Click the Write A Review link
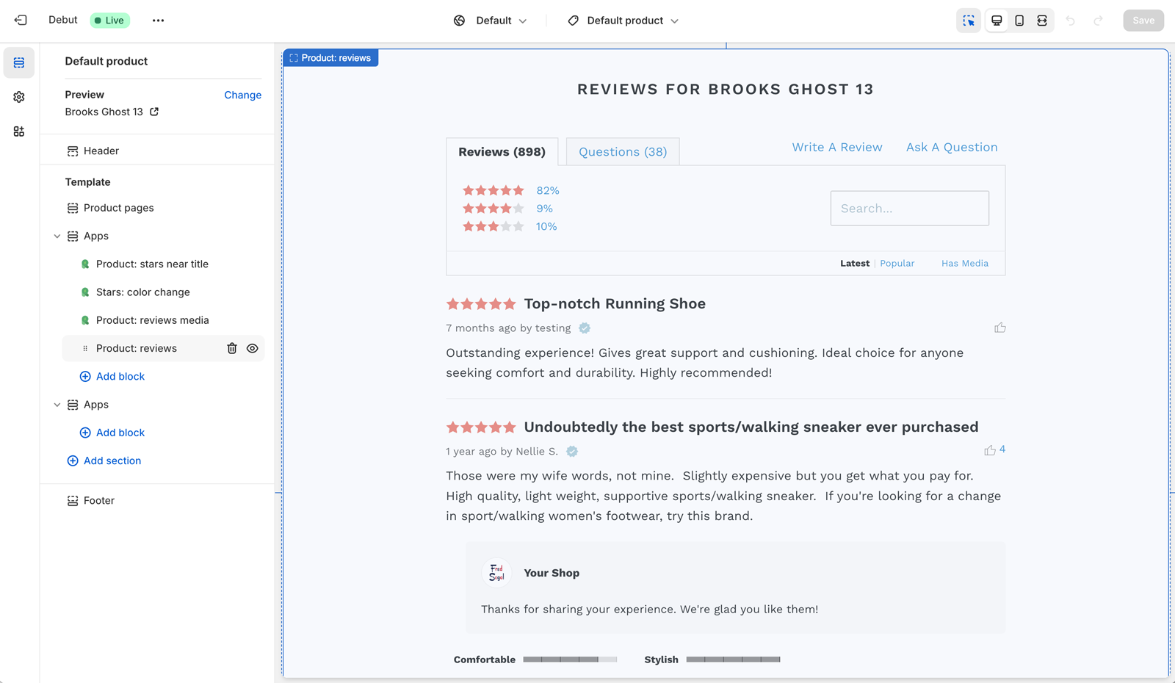 point(837,148)
